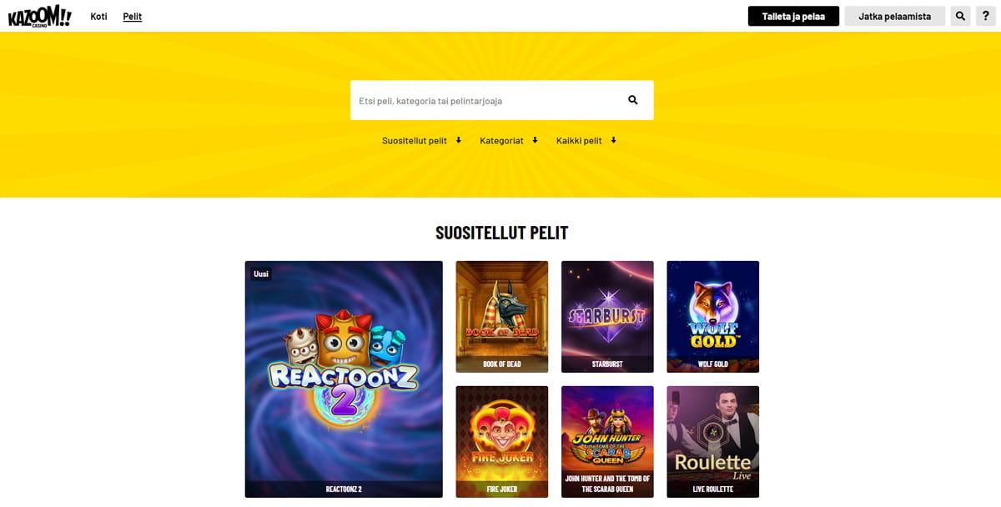Click the Kazoom Casino logo
The height and width of the screenshot is (507, 1001).
tap(40, 16)
